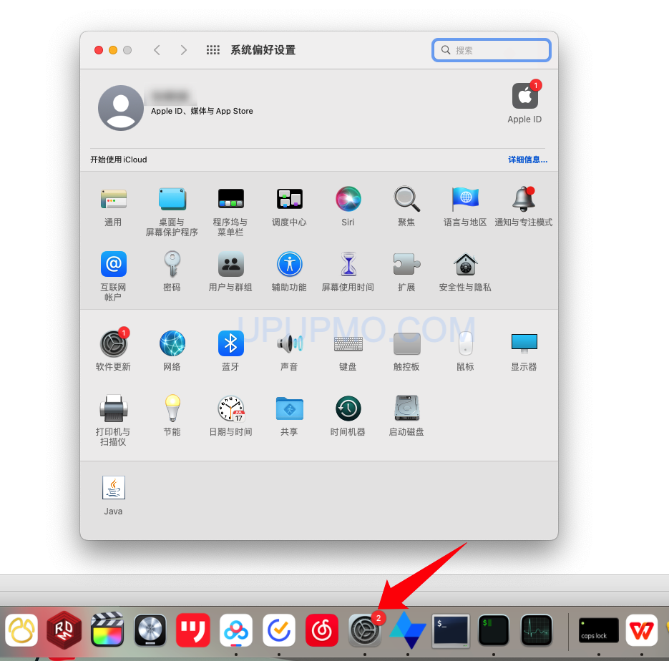Click the 搜索 search field
This screenshot has height=661, width=669.
[491, 50]
